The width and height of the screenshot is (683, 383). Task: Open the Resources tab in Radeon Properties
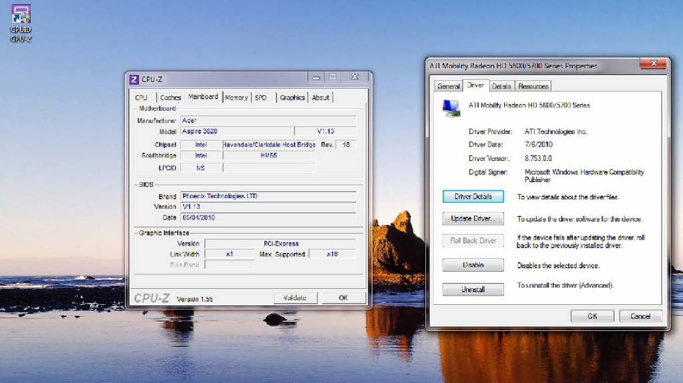click(533, 86)
